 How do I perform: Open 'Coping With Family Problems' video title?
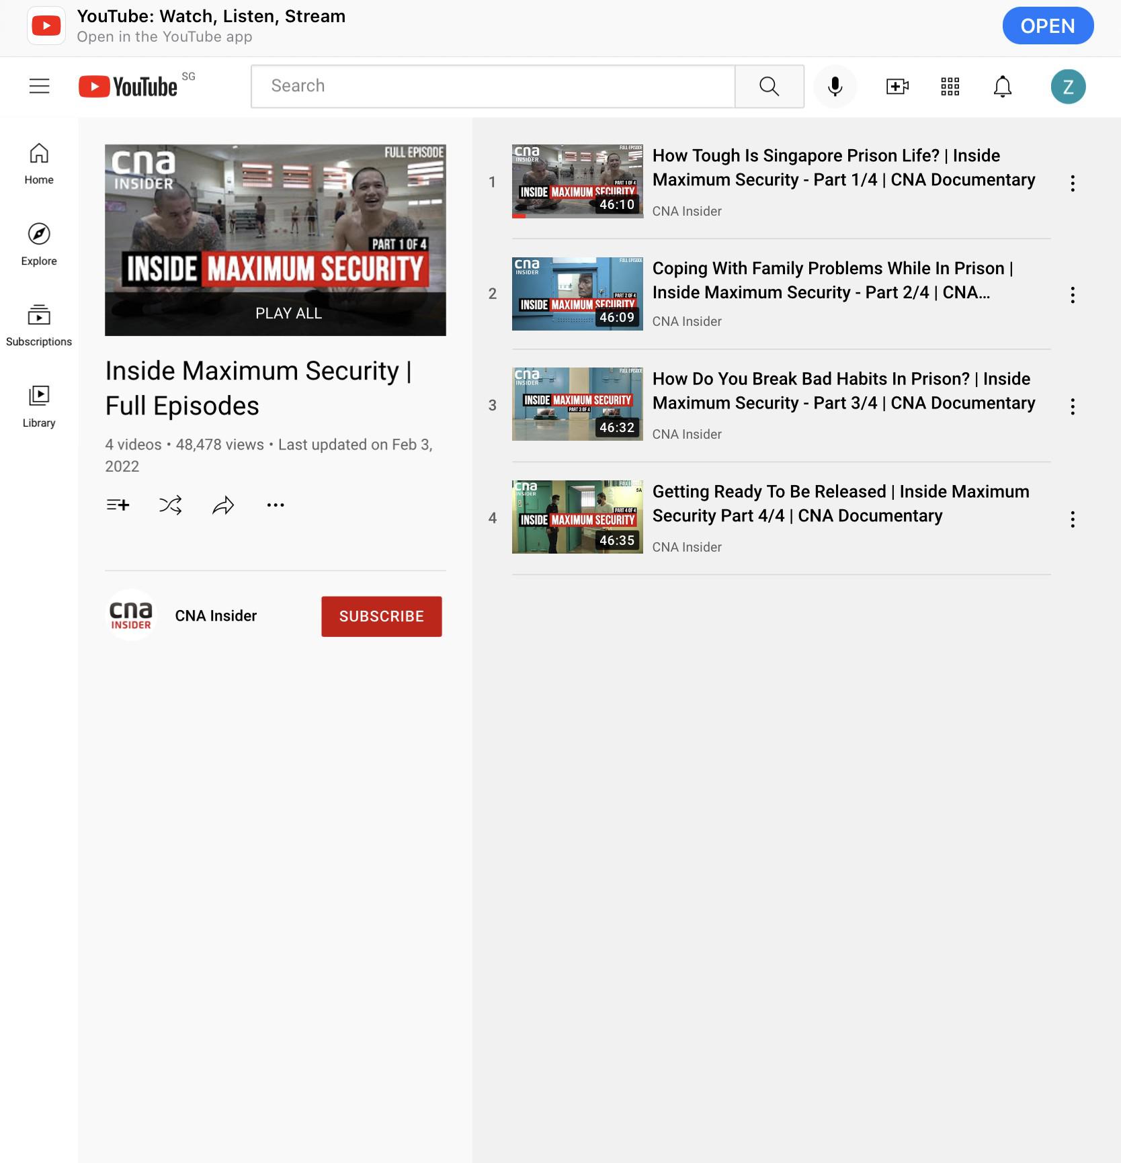(833, 280)
